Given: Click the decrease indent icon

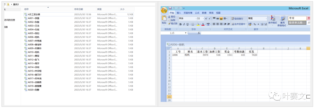Looking at the screenshot, I should 225,24.
